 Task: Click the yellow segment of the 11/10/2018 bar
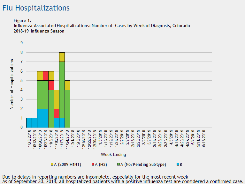point(56,99)
